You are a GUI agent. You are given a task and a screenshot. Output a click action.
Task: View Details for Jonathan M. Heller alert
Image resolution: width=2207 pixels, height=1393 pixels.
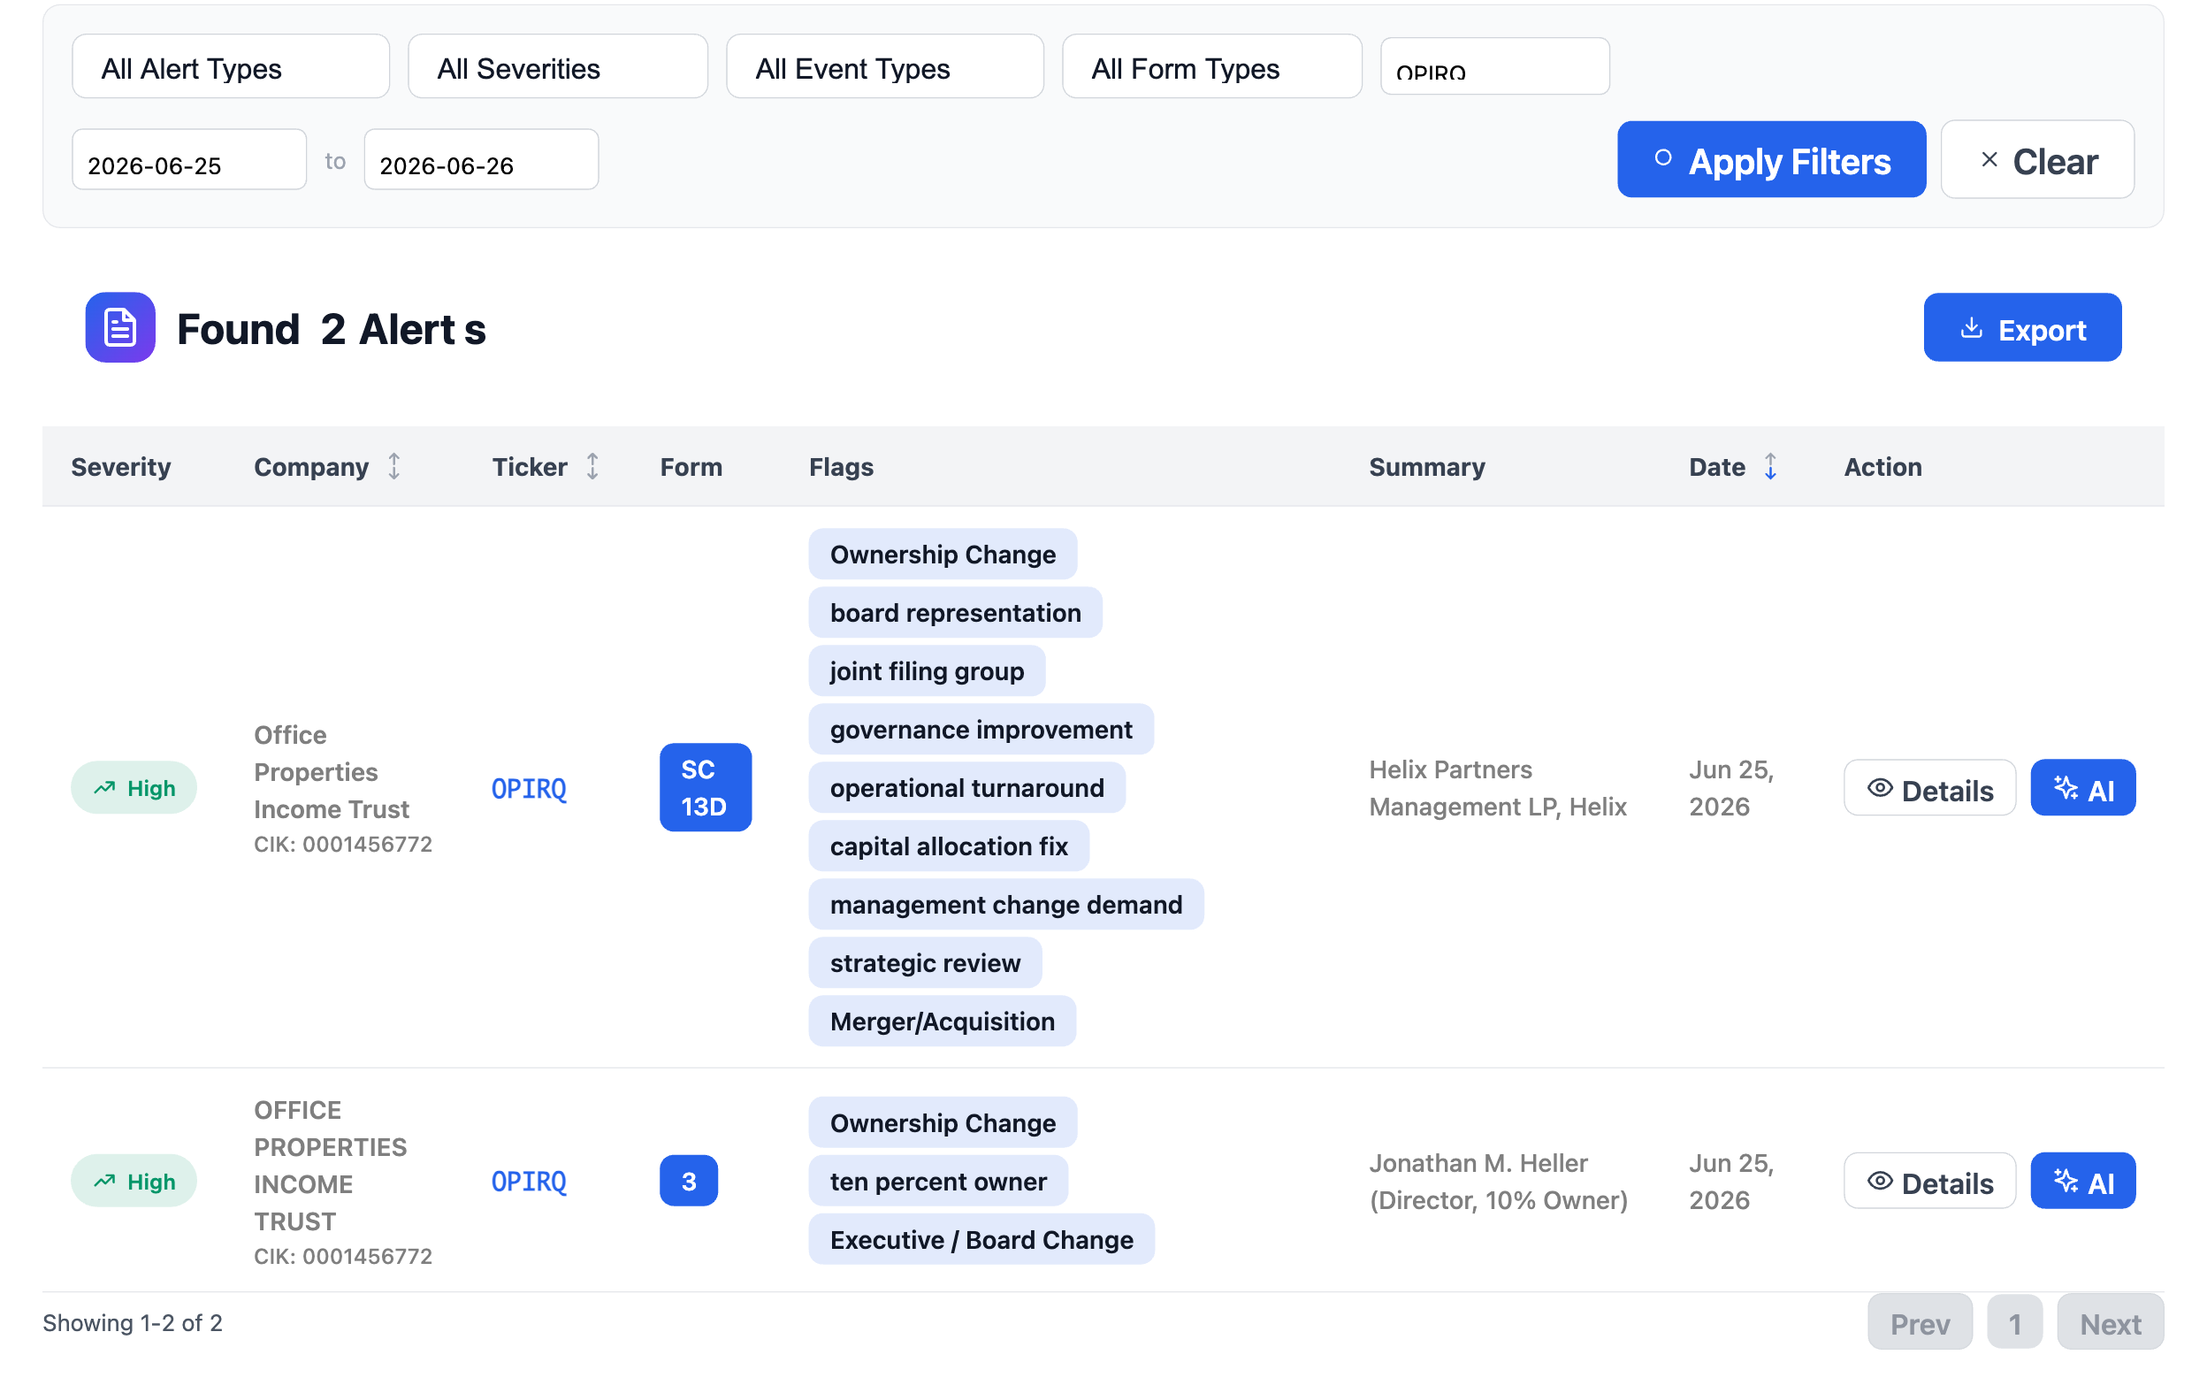click(1929, 1181)
